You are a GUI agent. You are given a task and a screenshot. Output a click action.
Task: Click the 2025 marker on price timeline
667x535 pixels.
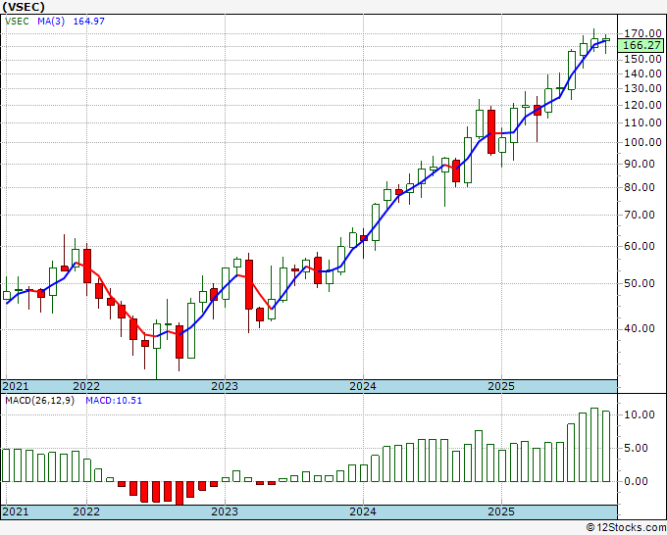coord(501,386)
